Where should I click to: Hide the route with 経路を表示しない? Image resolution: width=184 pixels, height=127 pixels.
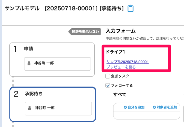coord(85,32)
